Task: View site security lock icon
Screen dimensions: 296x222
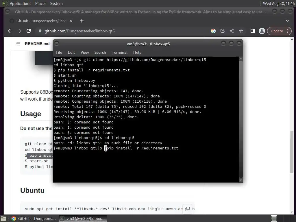Action: point(40,31)
